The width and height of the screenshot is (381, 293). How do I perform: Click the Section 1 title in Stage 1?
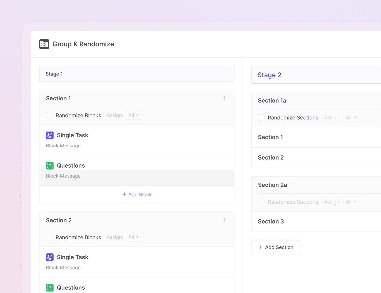pyautogui.click(x=58, y=98)
